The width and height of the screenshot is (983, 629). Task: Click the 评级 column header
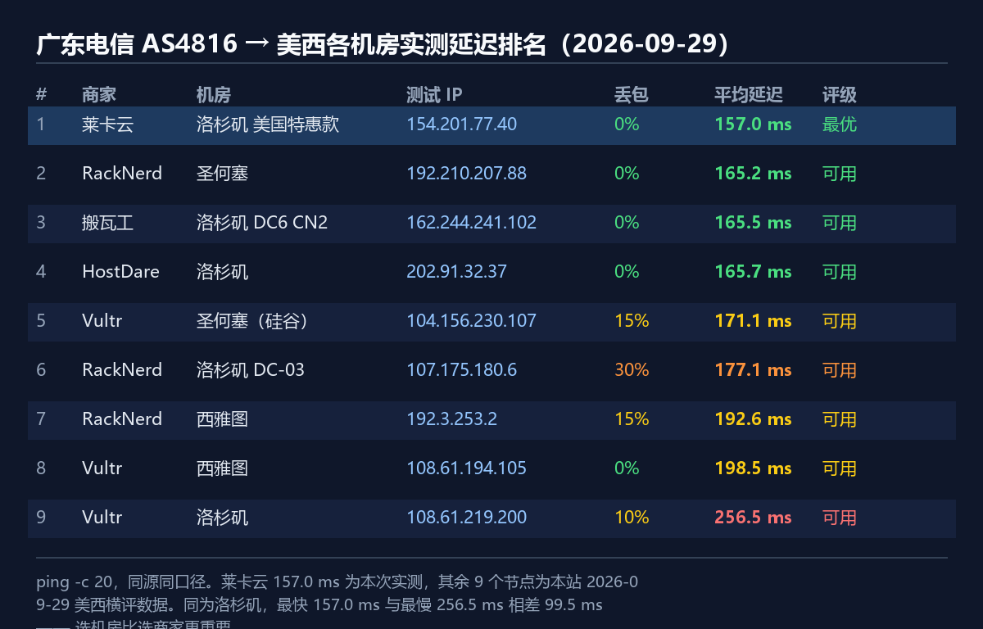tap(840, 95)
